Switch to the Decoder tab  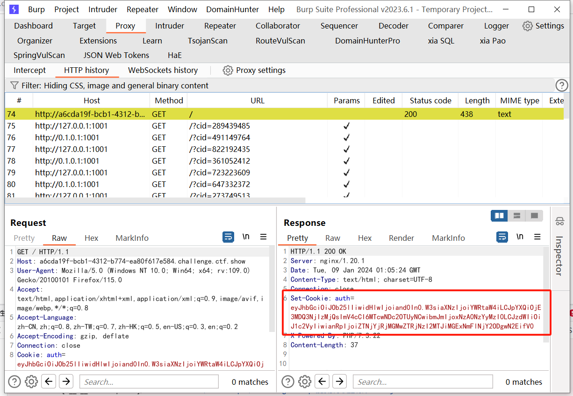pyautogui.click(x=394, y=26)
